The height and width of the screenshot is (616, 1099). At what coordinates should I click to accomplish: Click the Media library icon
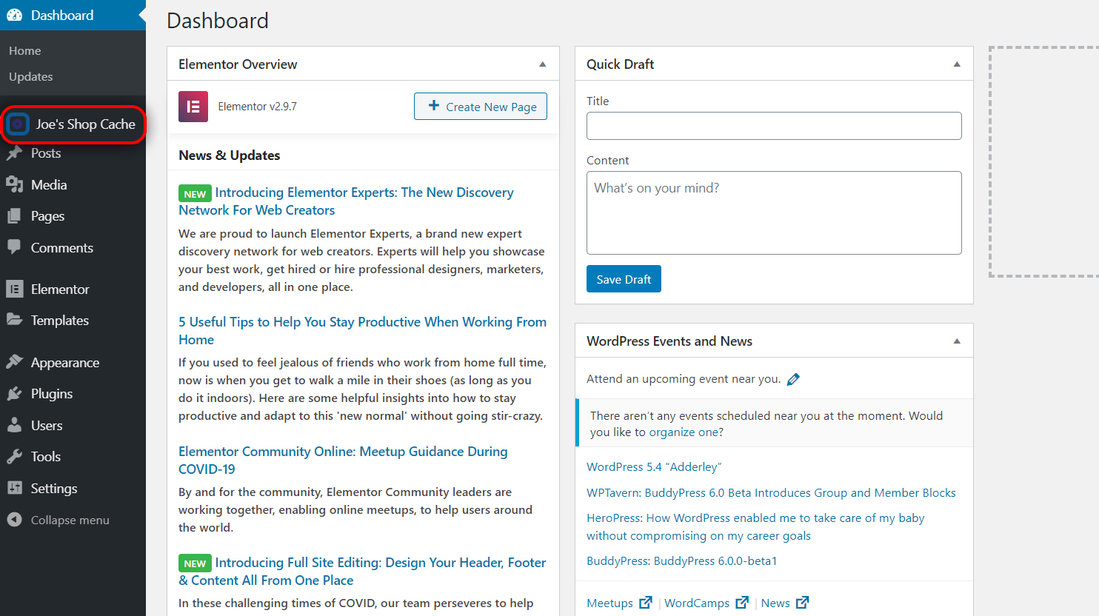point(15,184)
